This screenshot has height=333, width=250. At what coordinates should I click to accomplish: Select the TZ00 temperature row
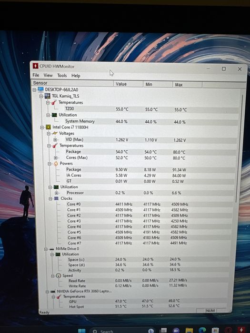152,109
